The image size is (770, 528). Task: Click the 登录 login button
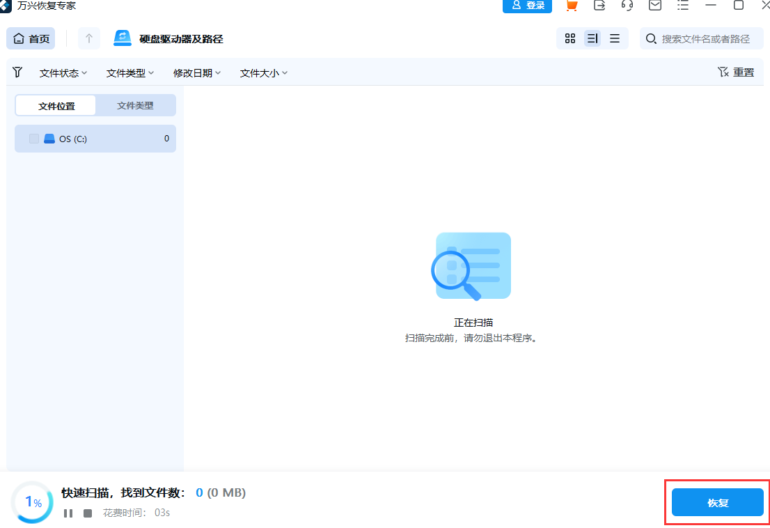pyautogui.click(x=527, y=6)
